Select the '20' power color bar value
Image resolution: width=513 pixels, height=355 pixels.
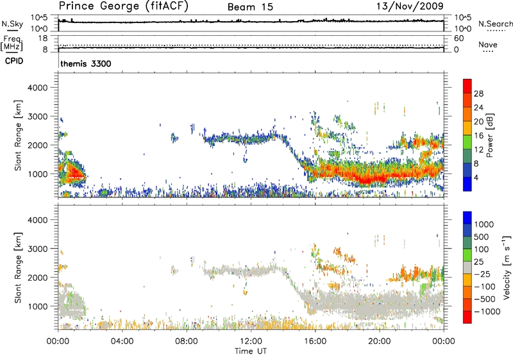[478, 122]
